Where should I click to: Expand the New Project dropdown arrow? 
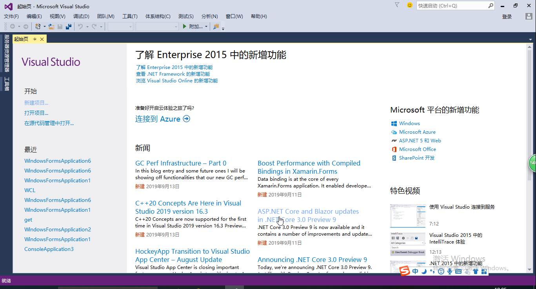(44, 27)
